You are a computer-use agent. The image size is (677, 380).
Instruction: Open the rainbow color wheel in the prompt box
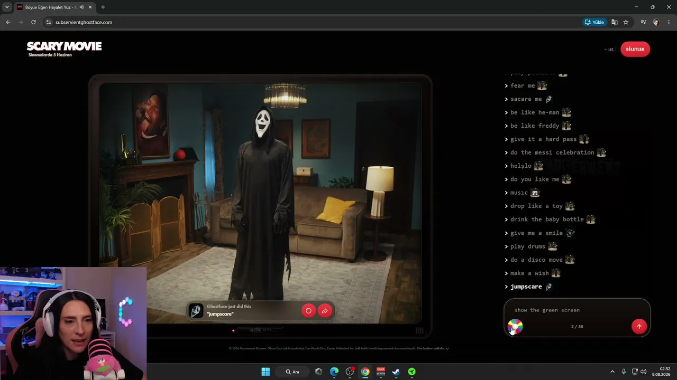[x=515, y=327]
